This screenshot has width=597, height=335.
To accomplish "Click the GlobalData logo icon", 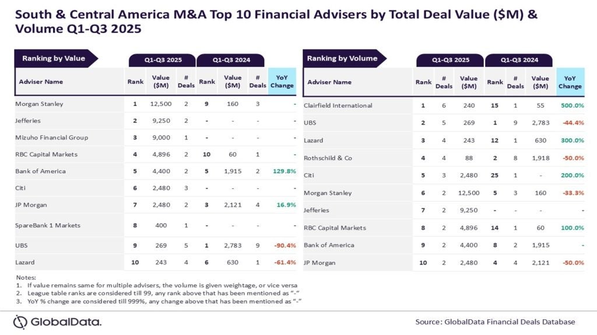I will (x=20, y=322).
